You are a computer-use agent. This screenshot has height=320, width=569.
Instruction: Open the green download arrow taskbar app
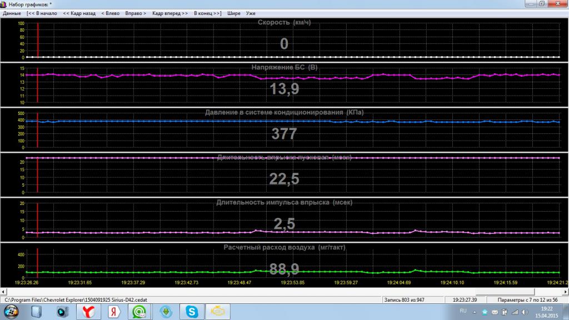pyautogui.click(x=166, y=312)
